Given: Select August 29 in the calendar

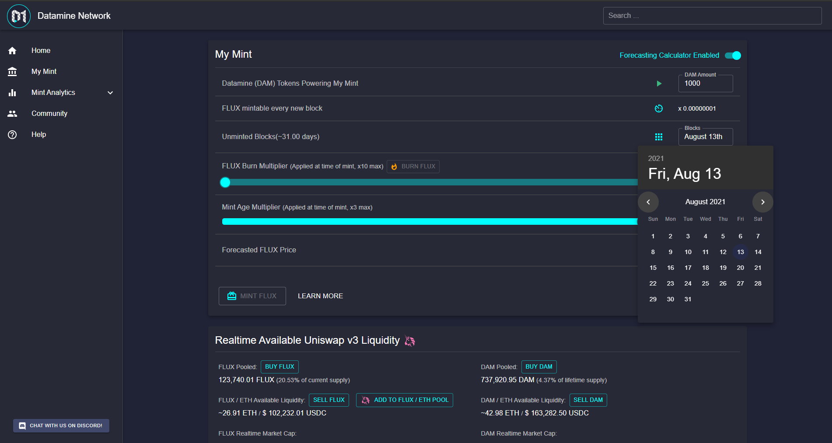Looking at the screenshot, I should coord(653,300).
